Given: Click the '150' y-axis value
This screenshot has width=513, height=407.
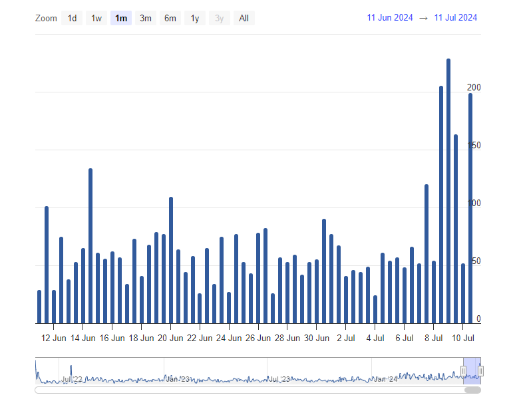Looking at the screenshot, I should pos(474,145).
